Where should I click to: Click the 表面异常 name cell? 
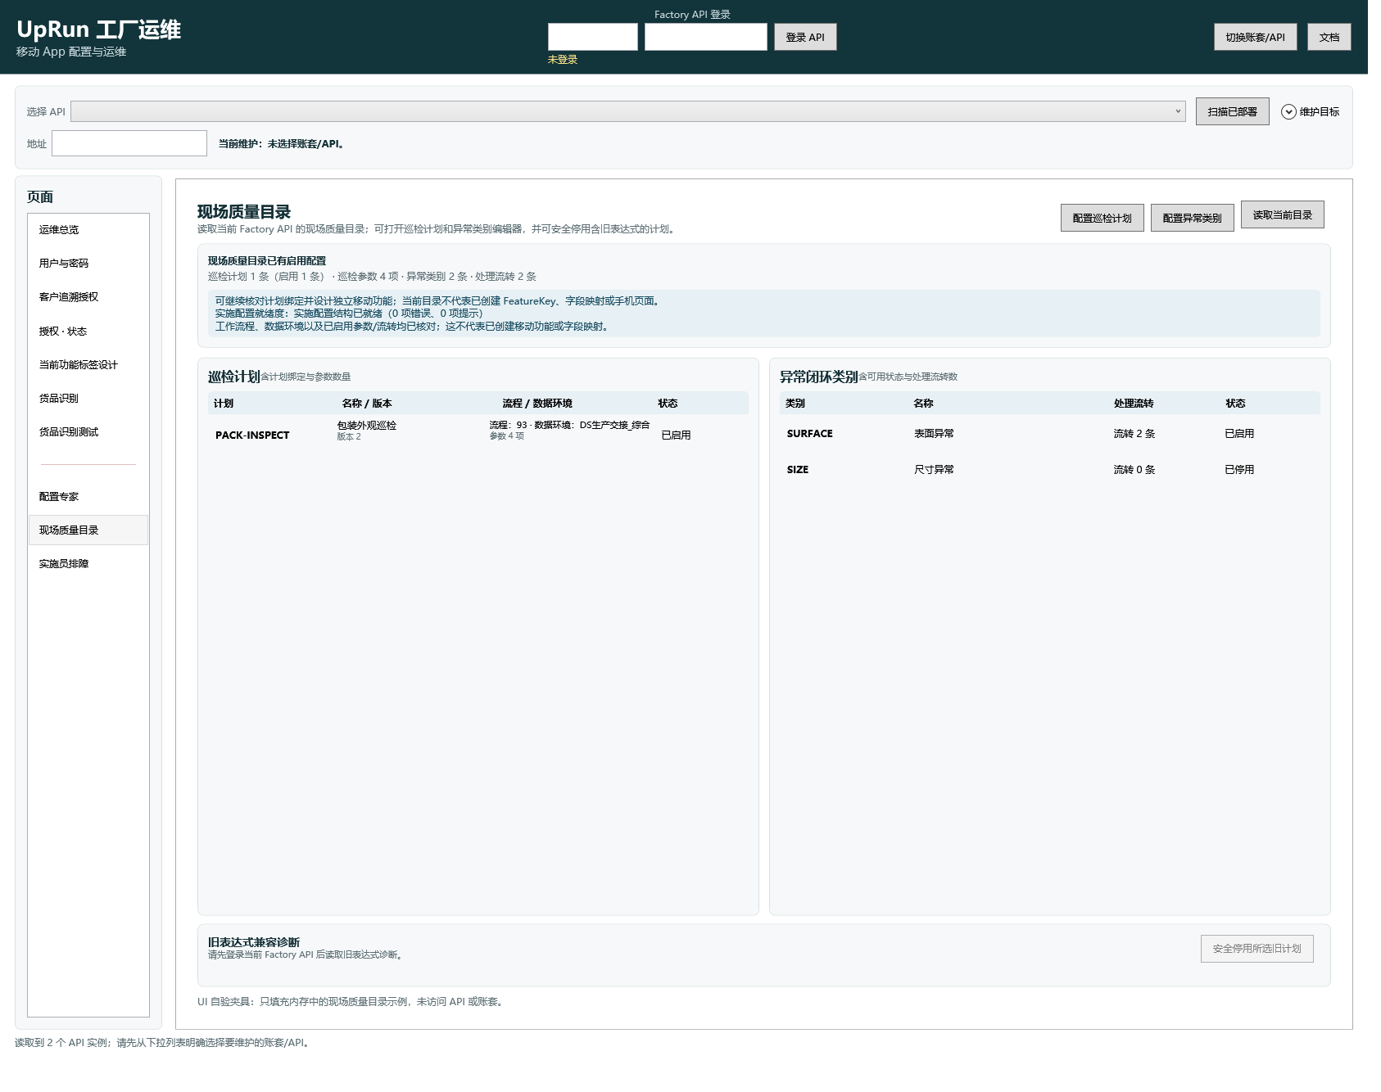coord(934,434)
